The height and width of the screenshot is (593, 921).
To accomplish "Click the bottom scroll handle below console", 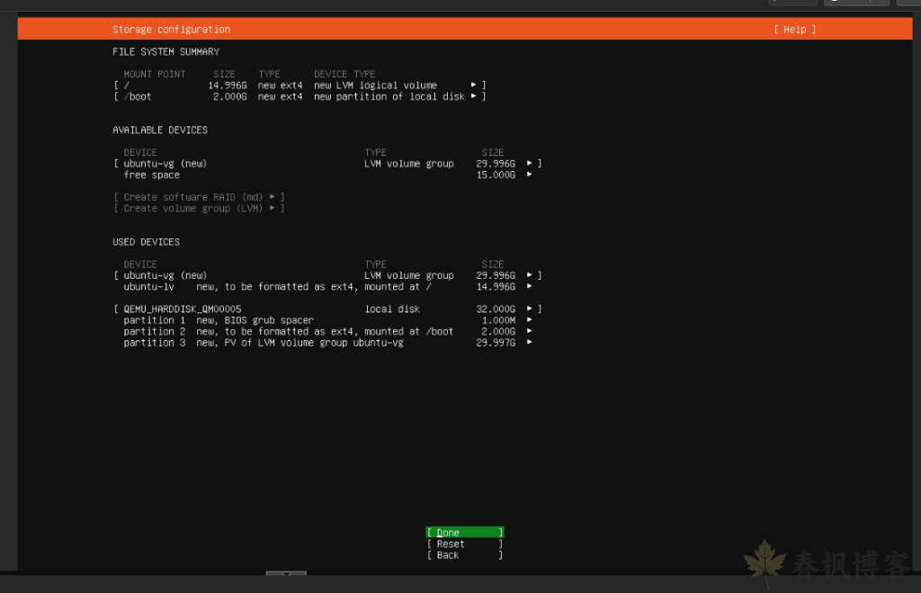I will [x=286, y=573].
